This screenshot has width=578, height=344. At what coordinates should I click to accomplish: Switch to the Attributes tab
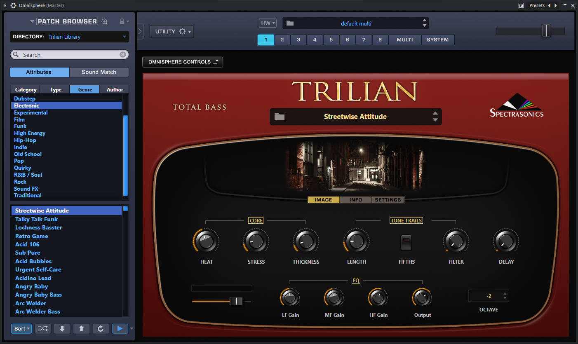[40, 72]
